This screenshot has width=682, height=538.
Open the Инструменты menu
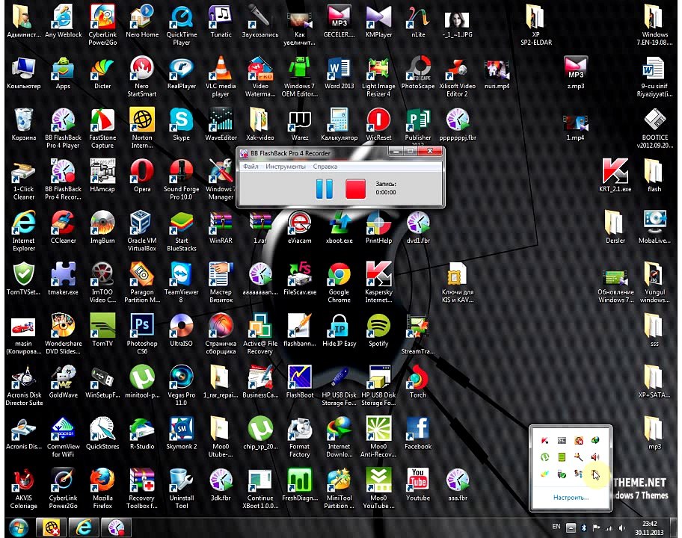coord(286,167)
